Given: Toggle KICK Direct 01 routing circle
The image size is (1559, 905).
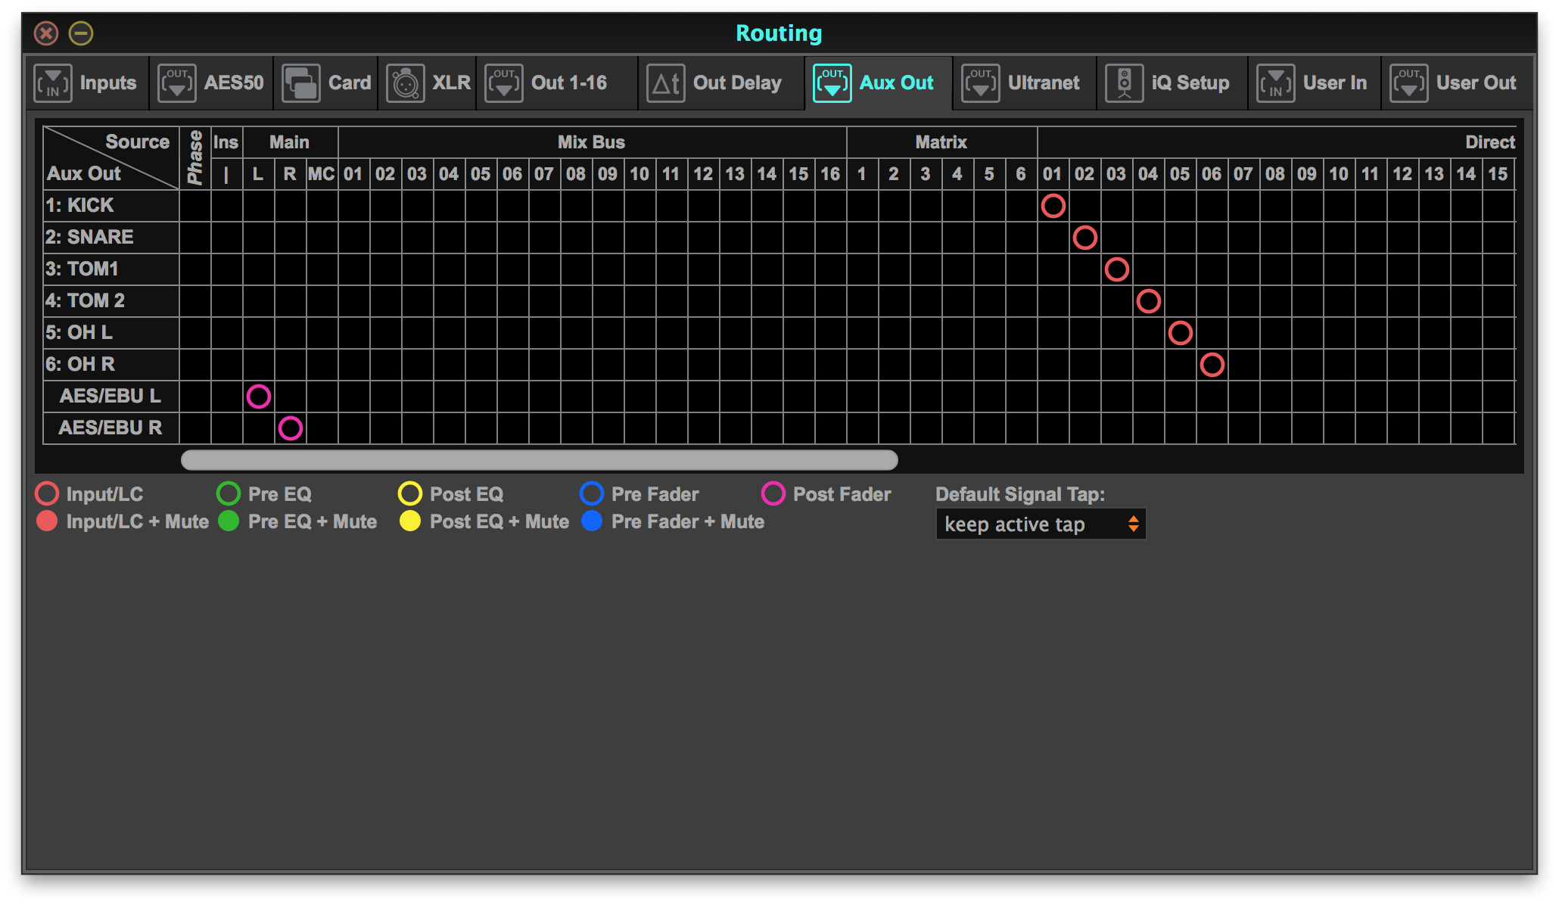Looking at the screenshot, I should (1053, 206).
